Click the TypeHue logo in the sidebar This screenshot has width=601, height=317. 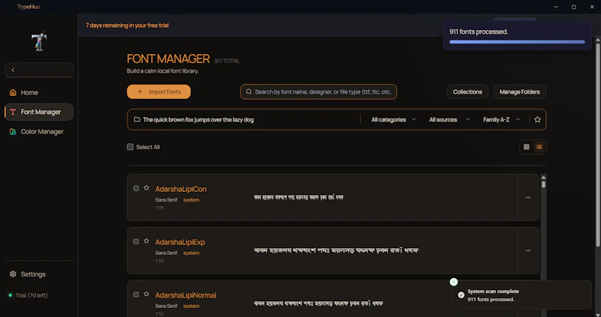39,41
